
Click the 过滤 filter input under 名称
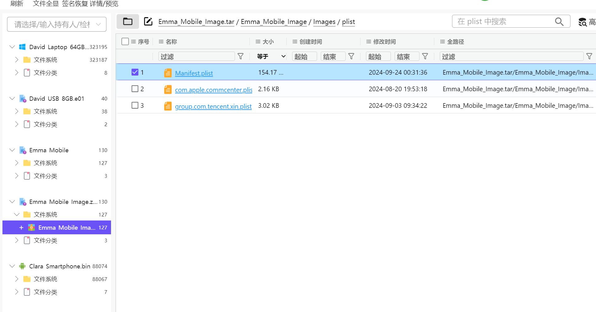click(x=197, y=56)
